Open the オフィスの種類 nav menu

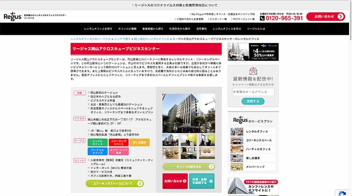point(127,29)
